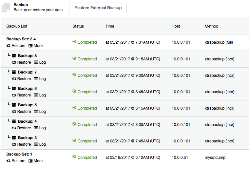Restore Backup 3
Viewport: 249px width, 169px height.
pyautogui.click(x=21, y=144)
